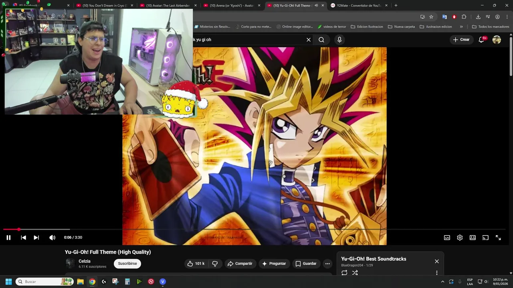This screenshot has width=513, height=288.
Task: Switch to the Y2Mate Convertidor tab
Action: click(358, 6)
